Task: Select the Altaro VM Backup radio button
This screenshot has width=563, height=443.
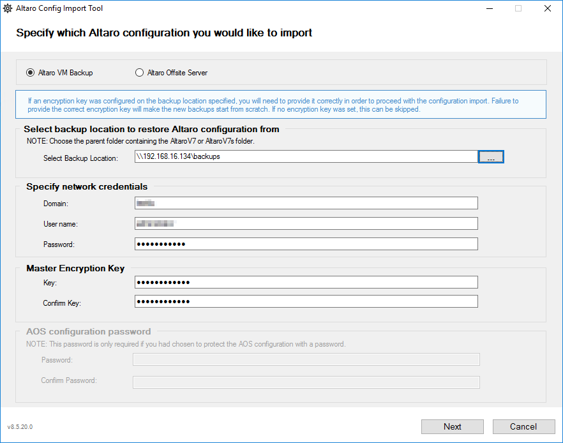Action: [30, 73]
